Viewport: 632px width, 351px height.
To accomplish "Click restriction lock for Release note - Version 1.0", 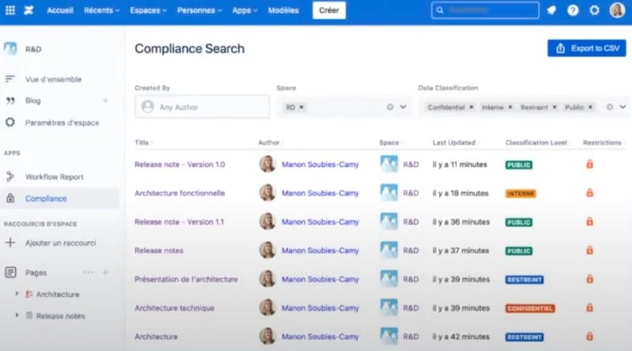I will tap(589, 164).
